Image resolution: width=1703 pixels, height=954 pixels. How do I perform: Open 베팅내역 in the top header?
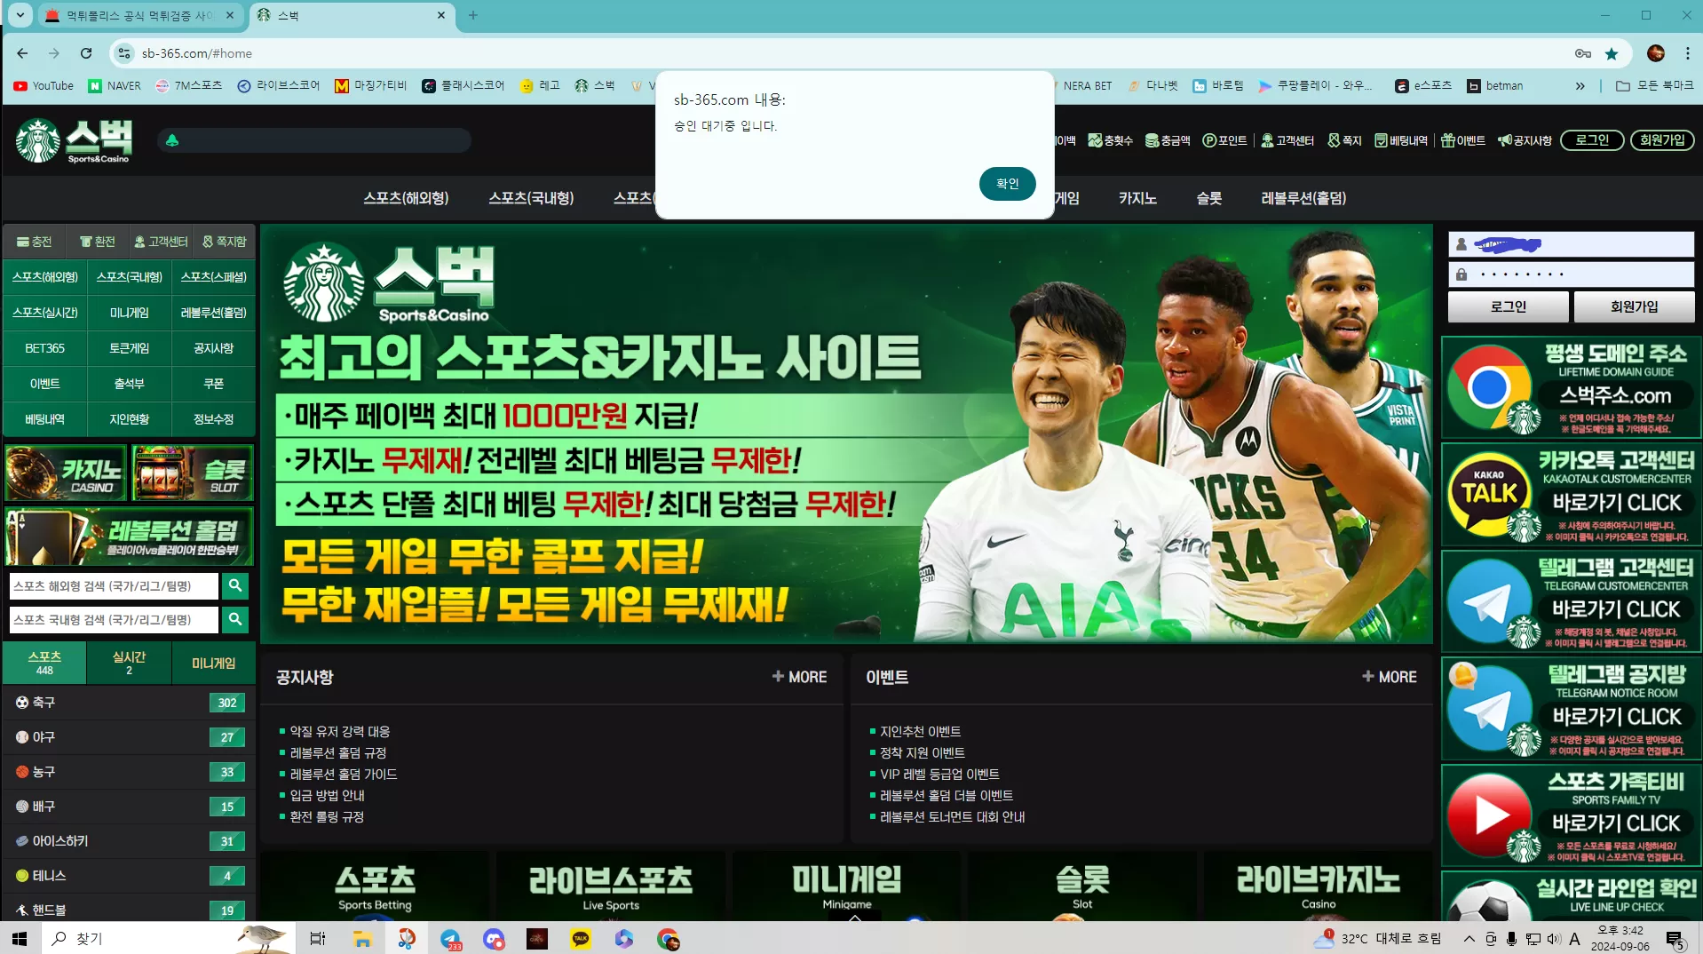(1401, 140)
